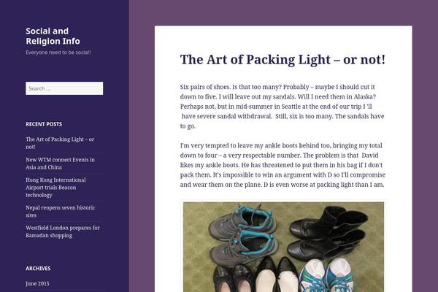Image resolution: width=438 pixels, height=292 pixels.
Task: Click inside the Search field
Action: tap(64, 88)
